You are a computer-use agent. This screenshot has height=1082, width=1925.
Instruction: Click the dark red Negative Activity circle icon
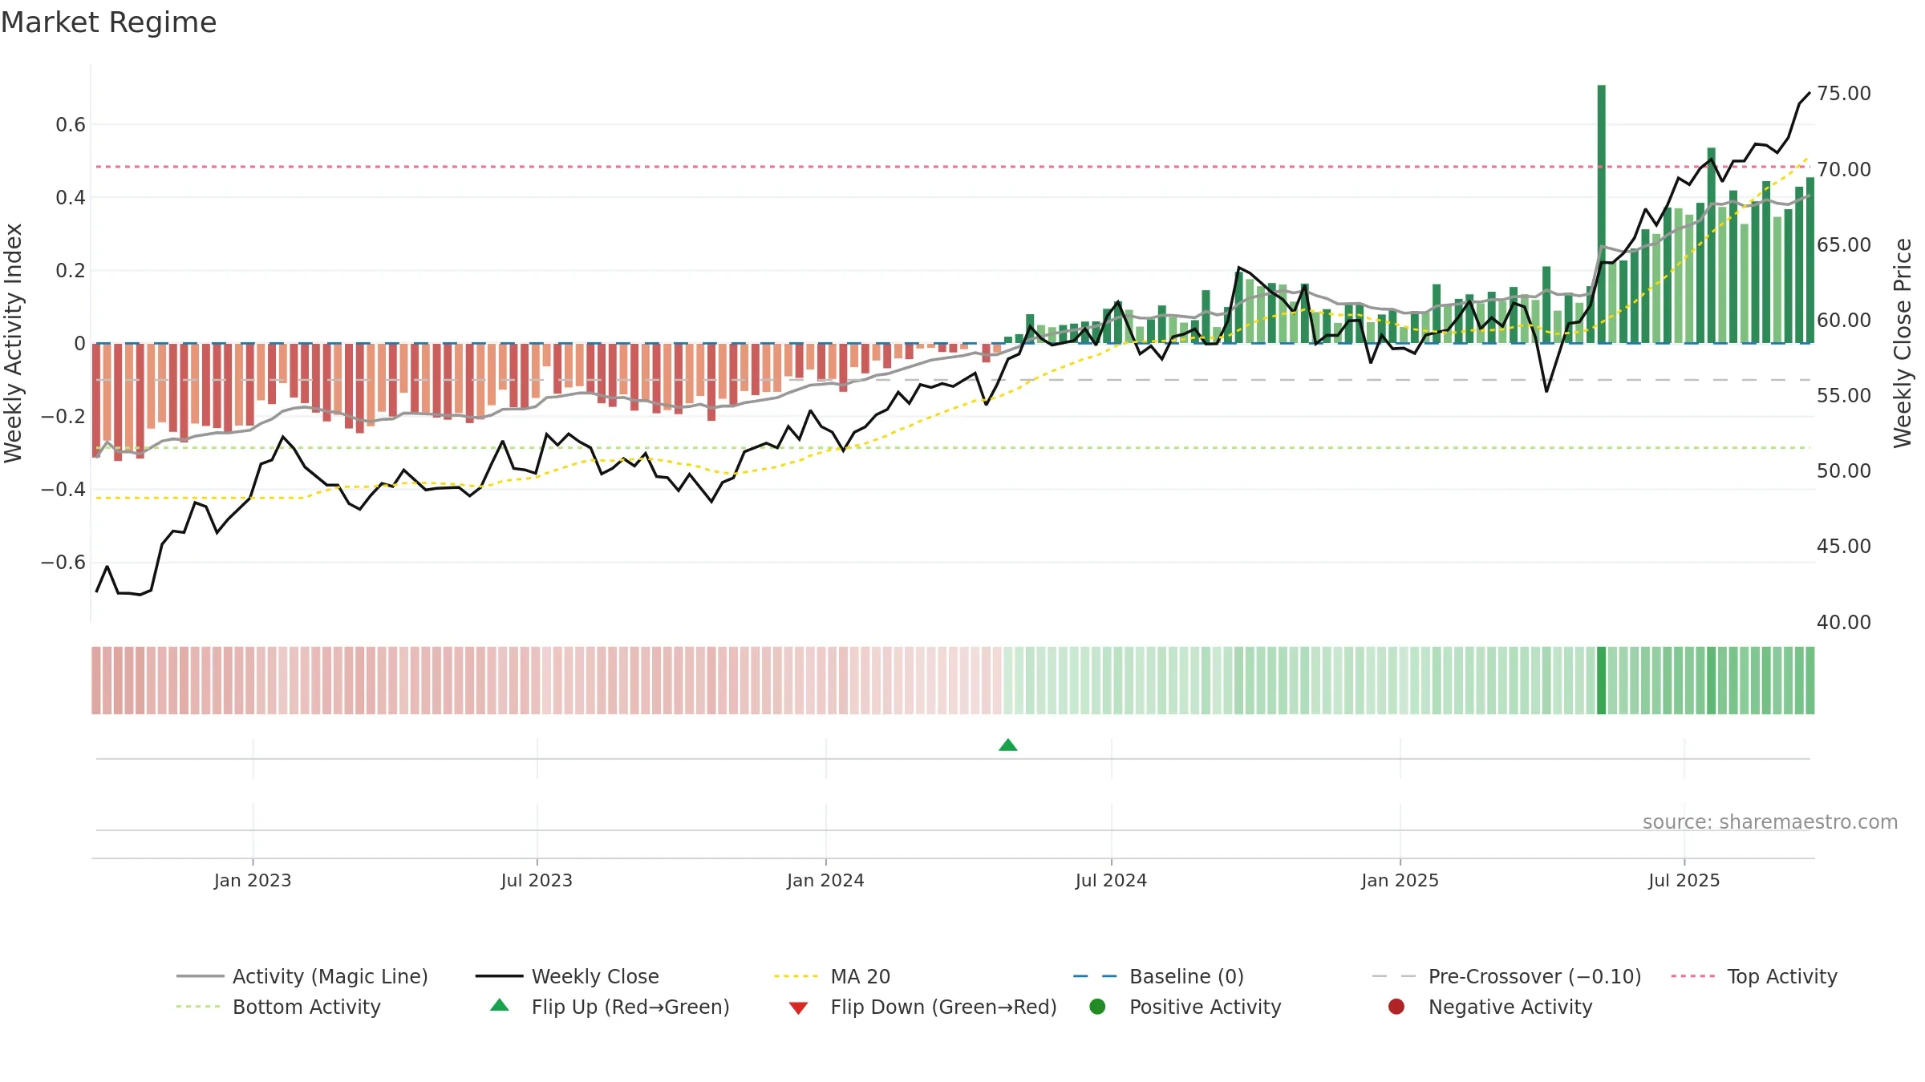(x=1396, y=1007)
